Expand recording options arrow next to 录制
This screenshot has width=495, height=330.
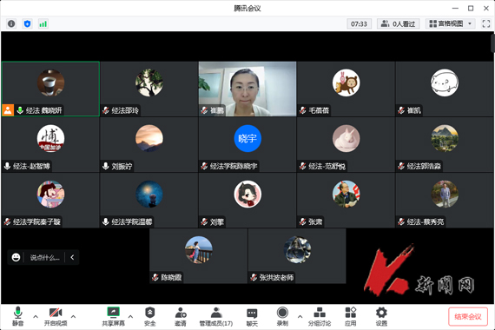click(x=300, y=316)
